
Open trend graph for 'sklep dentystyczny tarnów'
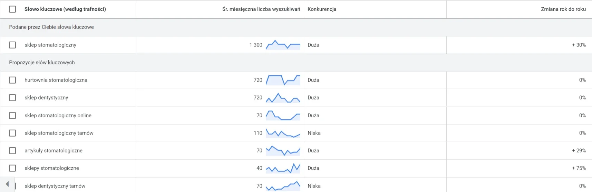[283, 186]
